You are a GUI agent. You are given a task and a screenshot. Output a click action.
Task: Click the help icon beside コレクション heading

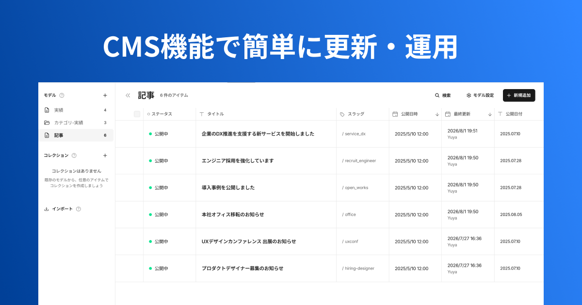tap(74, 155)
